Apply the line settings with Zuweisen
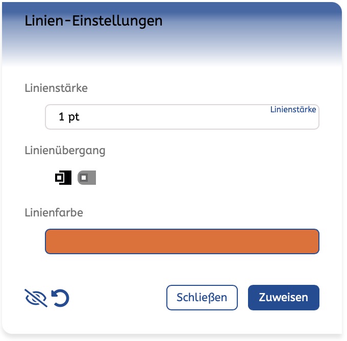 [x=283, y=298]
